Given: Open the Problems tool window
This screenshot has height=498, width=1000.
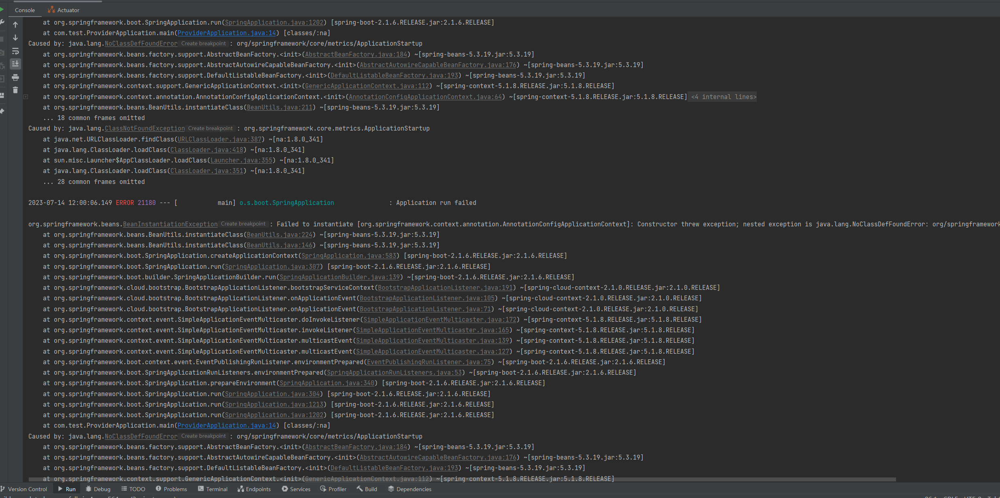Looking at the screenshot, I should pyautogui.click(x=171, y=489).
